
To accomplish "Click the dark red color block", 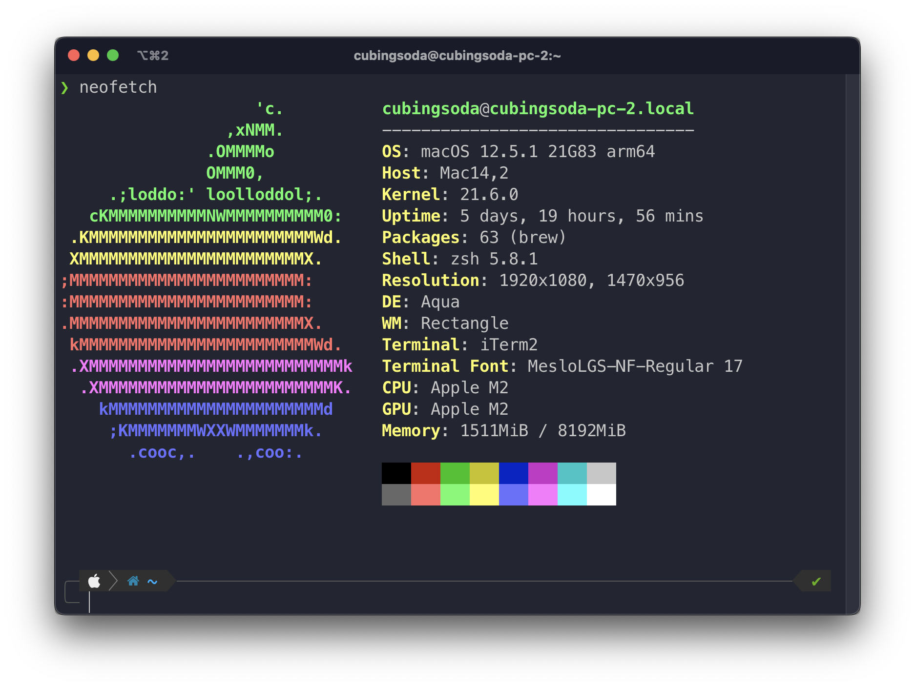I will pyautogui.click(x=426, y=473).
